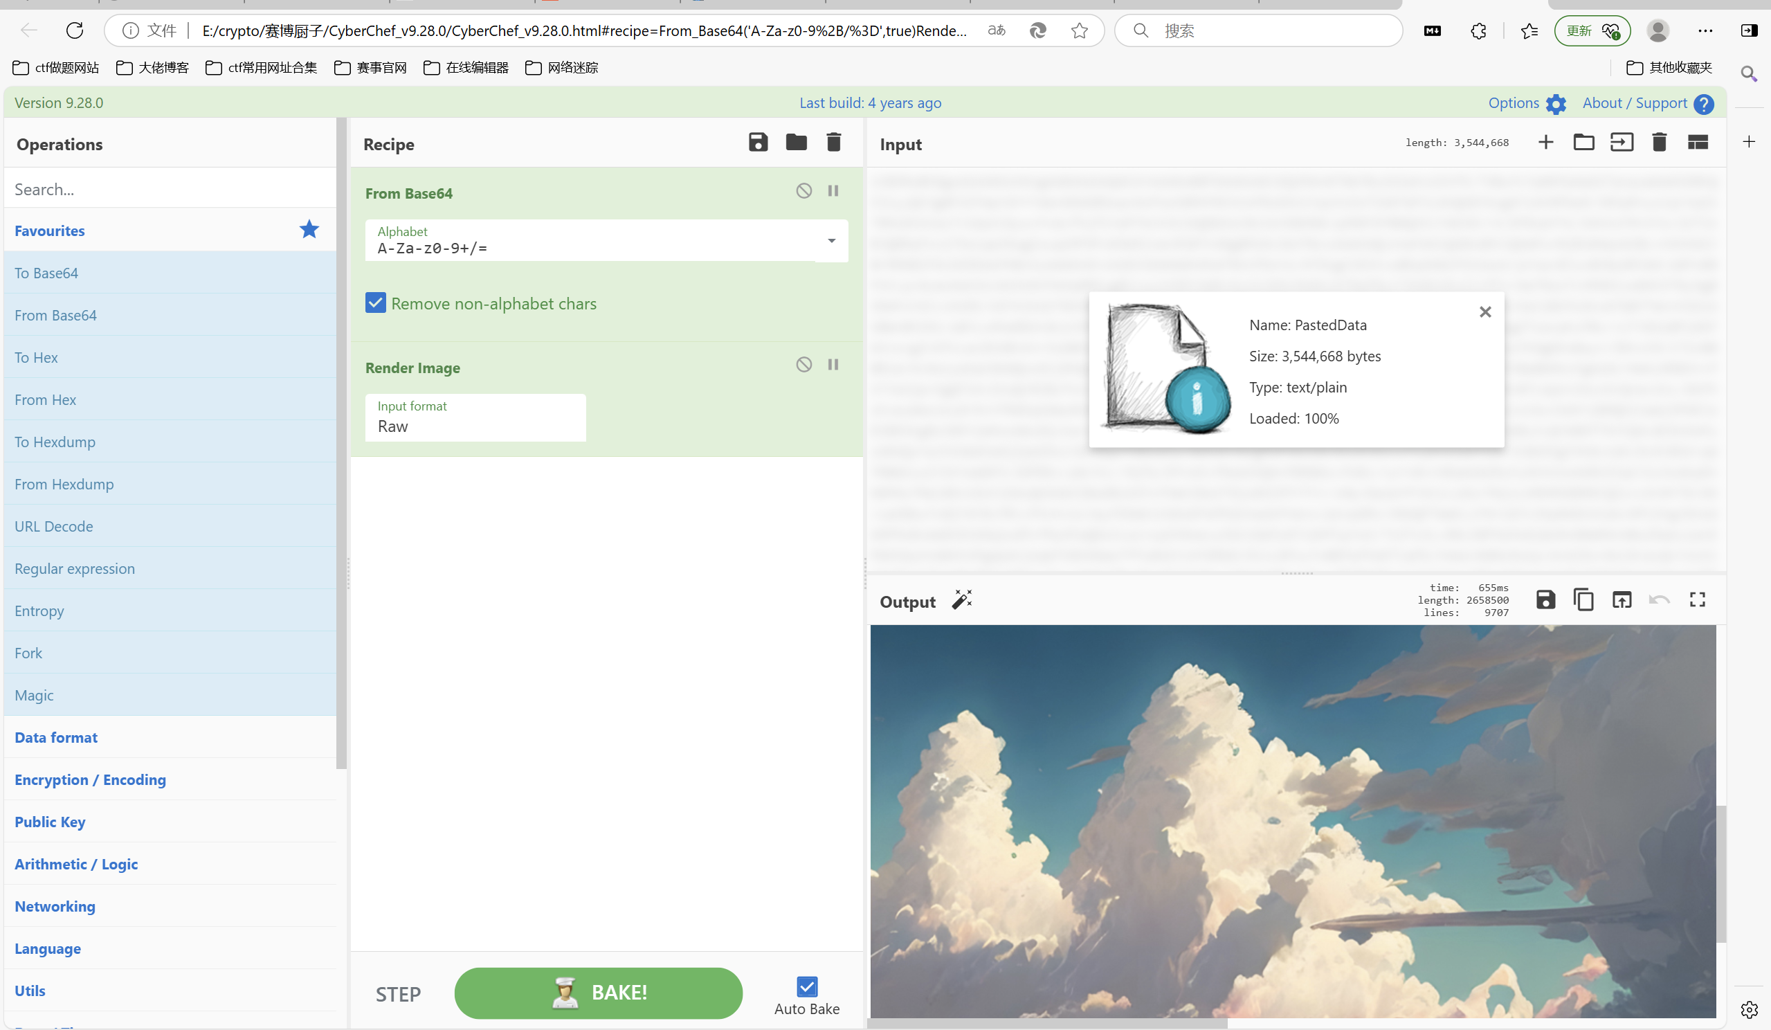Screen dimensions: 1771x1030
Task: Save the recipe using the disk icon
Action: 758,143
